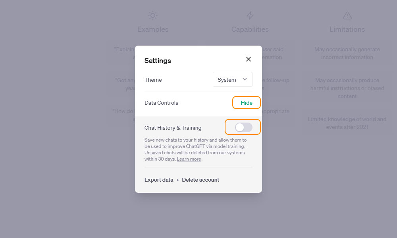Click the warning triangle icon above Limitations

(x=347, y=15)
